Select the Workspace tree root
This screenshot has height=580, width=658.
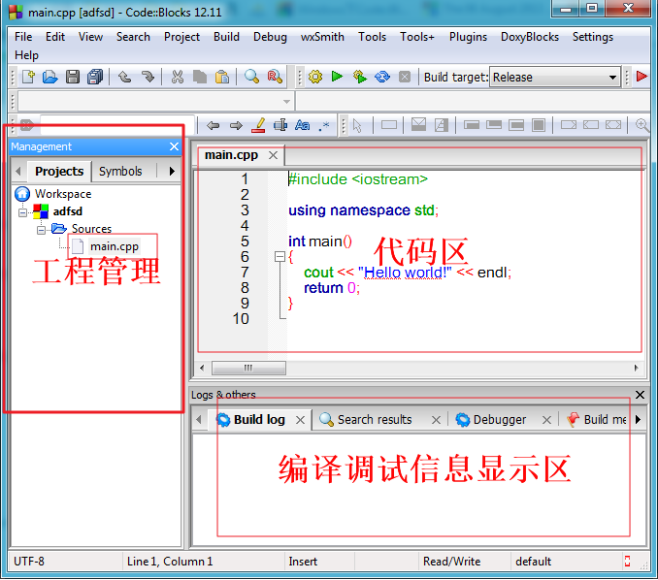pyautogui.click(x=63, y=194)
